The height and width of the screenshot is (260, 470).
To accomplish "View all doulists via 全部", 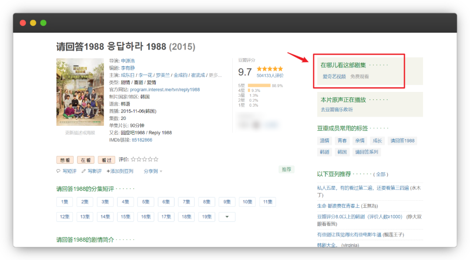I will point(381,174).
